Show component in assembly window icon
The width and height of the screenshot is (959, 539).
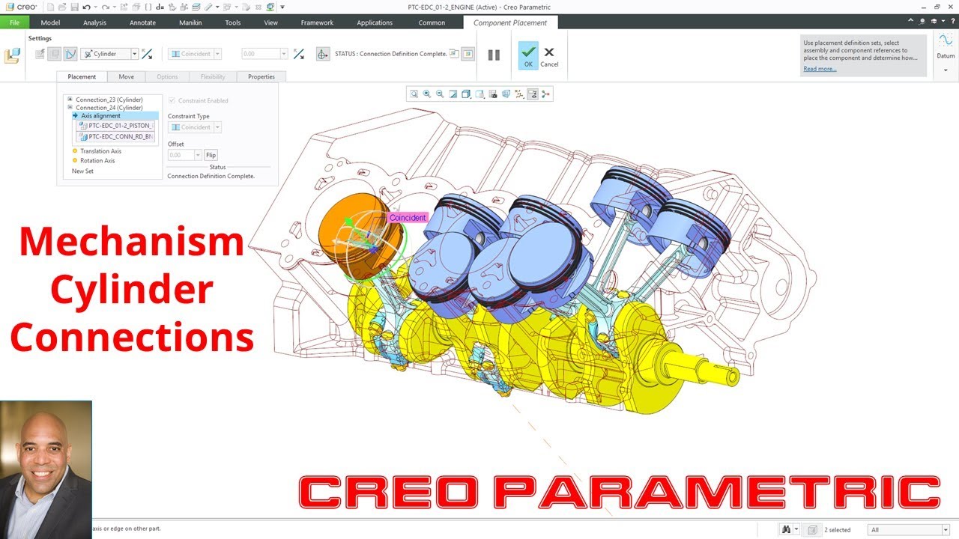[x=468, y=54]
